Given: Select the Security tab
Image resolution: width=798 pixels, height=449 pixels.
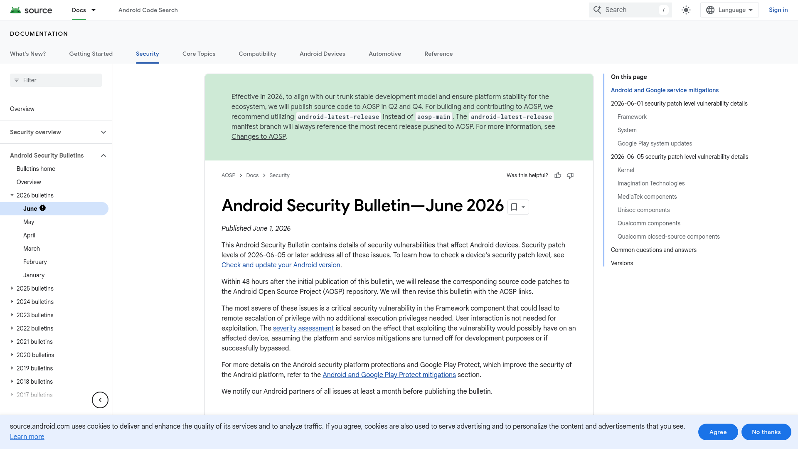Looking at the screenshot, I should (x=148, y=54).
